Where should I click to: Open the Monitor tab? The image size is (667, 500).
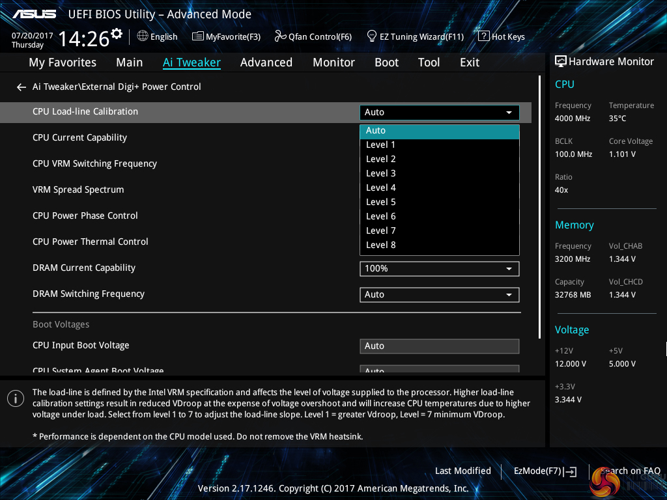pos(334,62)
